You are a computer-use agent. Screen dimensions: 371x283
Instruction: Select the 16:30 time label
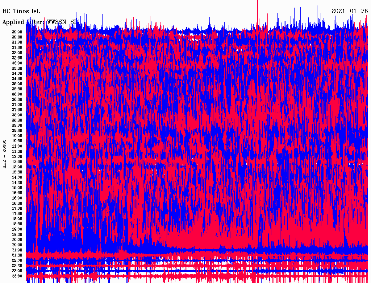pyautogui.click(x=17, y=204)
